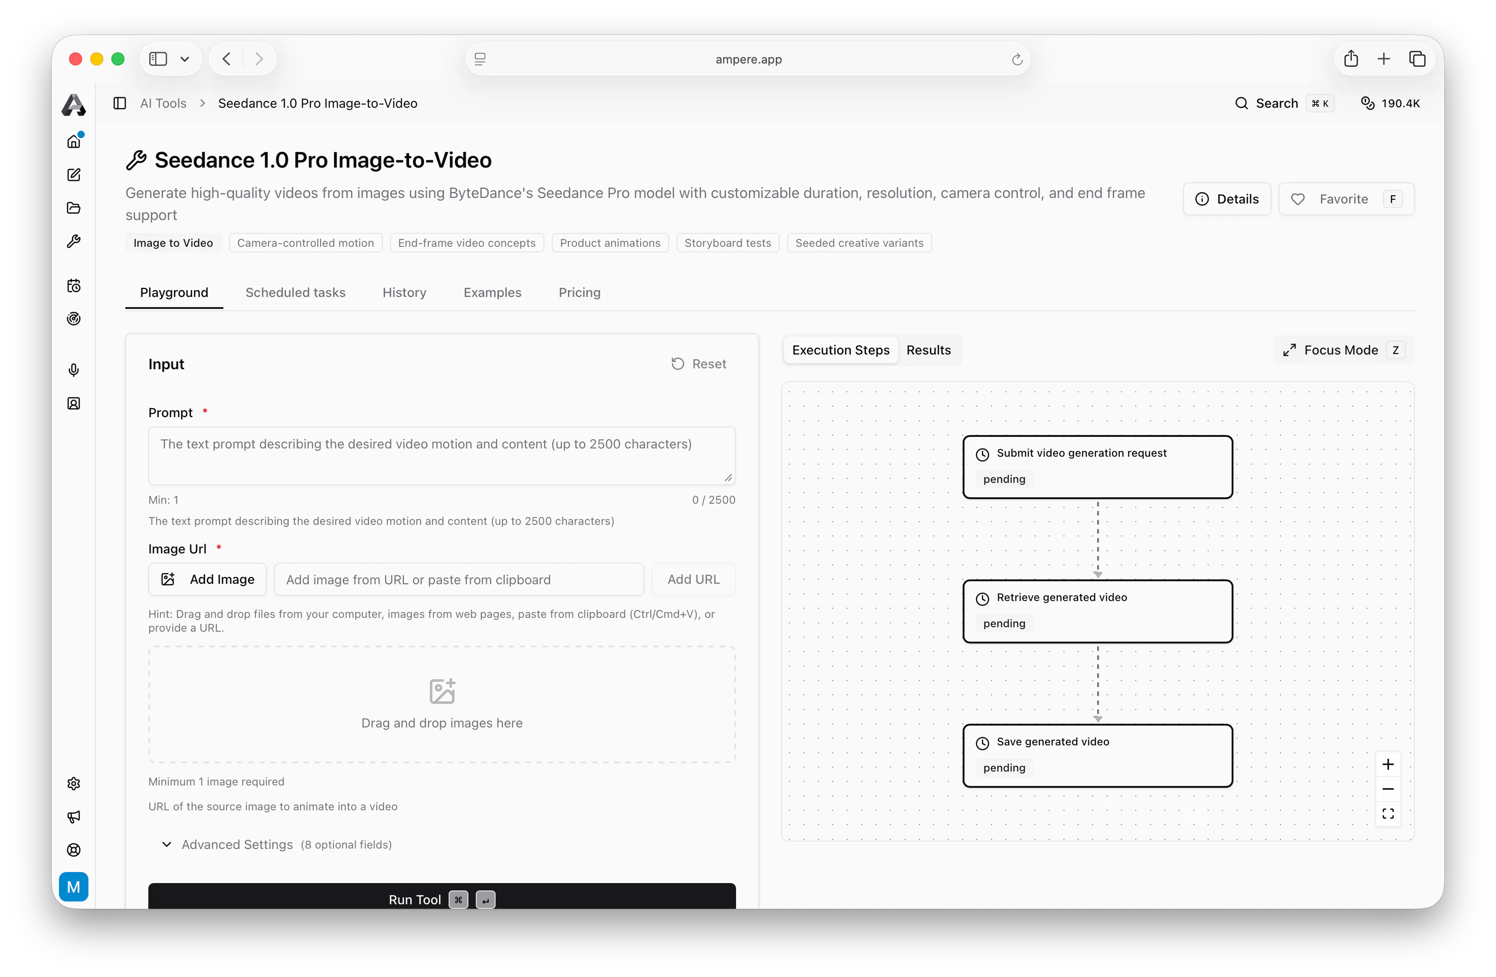Click the Add Image button
The image size is (1496, 977).
[207, 579]
